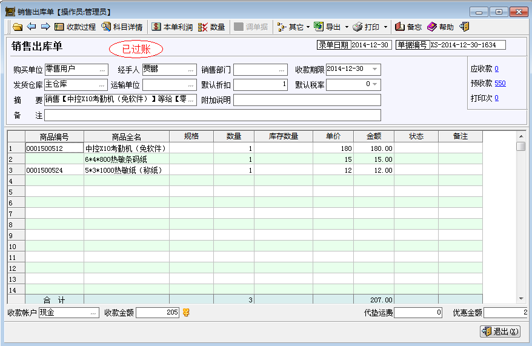The width and height of the screenshot is (532, 346).
Task: Open 收款过程 payment process
Action: tap(75, 27)
